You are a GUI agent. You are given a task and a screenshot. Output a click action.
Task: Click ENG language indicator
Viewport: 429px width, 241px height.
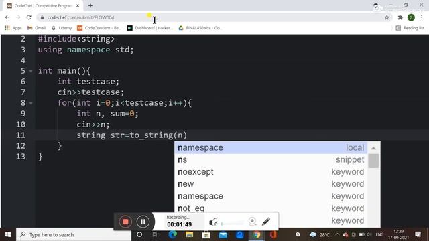[379, 234]
